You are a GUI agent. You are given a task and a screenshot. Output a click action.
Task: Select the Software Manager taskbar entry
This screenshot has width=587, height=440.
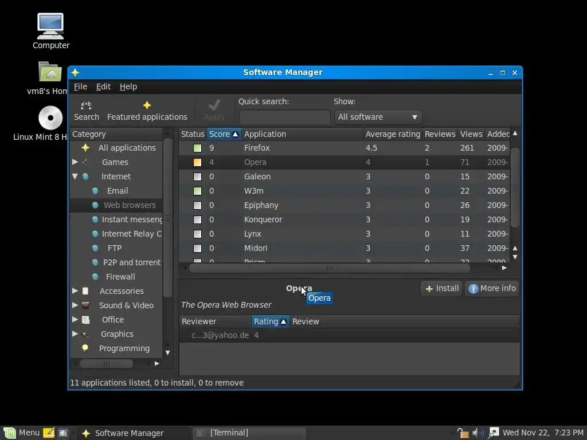coord(134,433)
